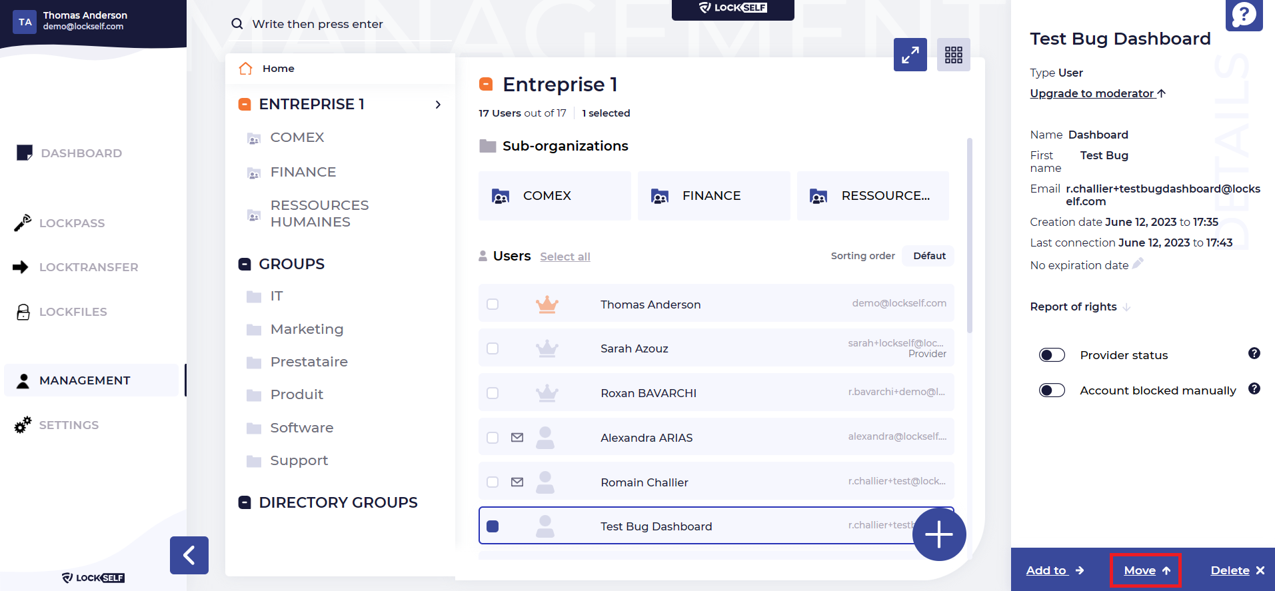
Task: Click the TA user avatar
Action: pyautogui.click(x=25, y=22)
